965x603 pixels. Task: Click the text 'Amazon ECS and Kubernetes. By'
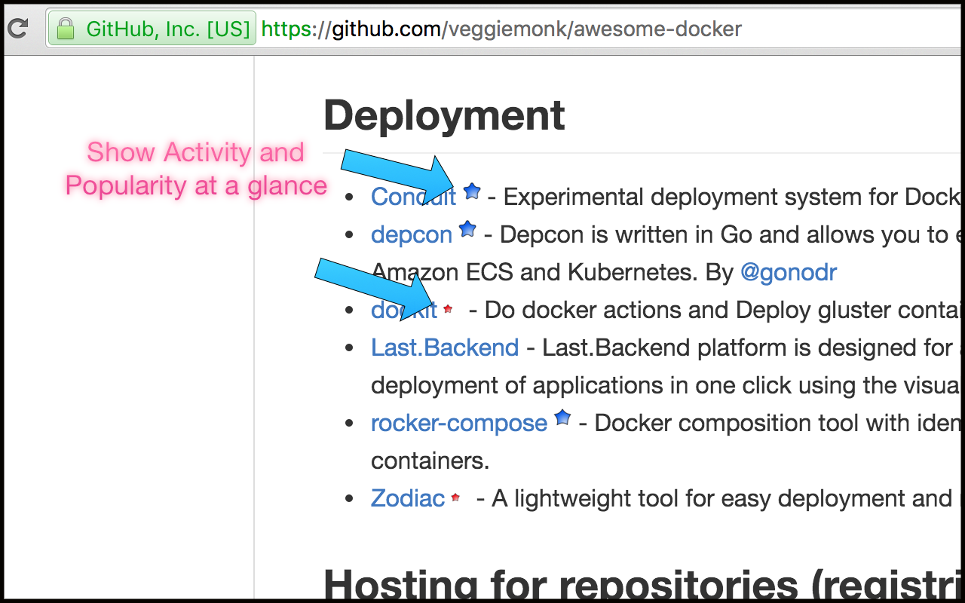[x=553, y=272]
